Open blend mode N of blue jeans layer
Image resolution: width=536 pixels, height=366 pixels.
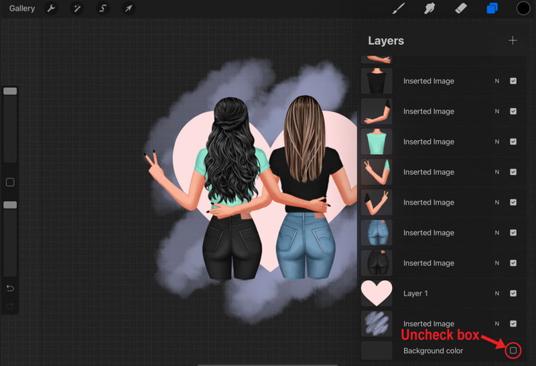(497, 233)
